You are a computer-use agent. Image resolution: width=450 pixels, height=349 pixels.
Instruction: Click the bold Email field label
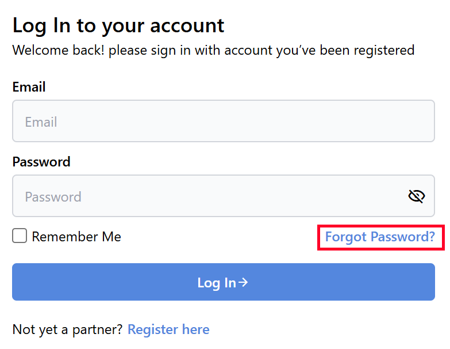point(29,87)
